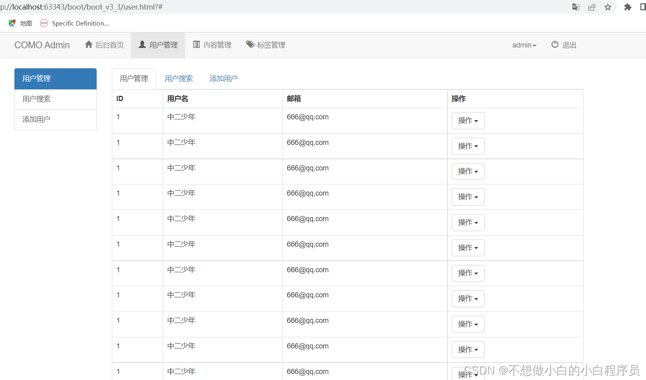Image resolution: width=646 pixels, height=380 pixels.
Task: Go to 后台首页 in navbar
Action: tap(104, 45)
